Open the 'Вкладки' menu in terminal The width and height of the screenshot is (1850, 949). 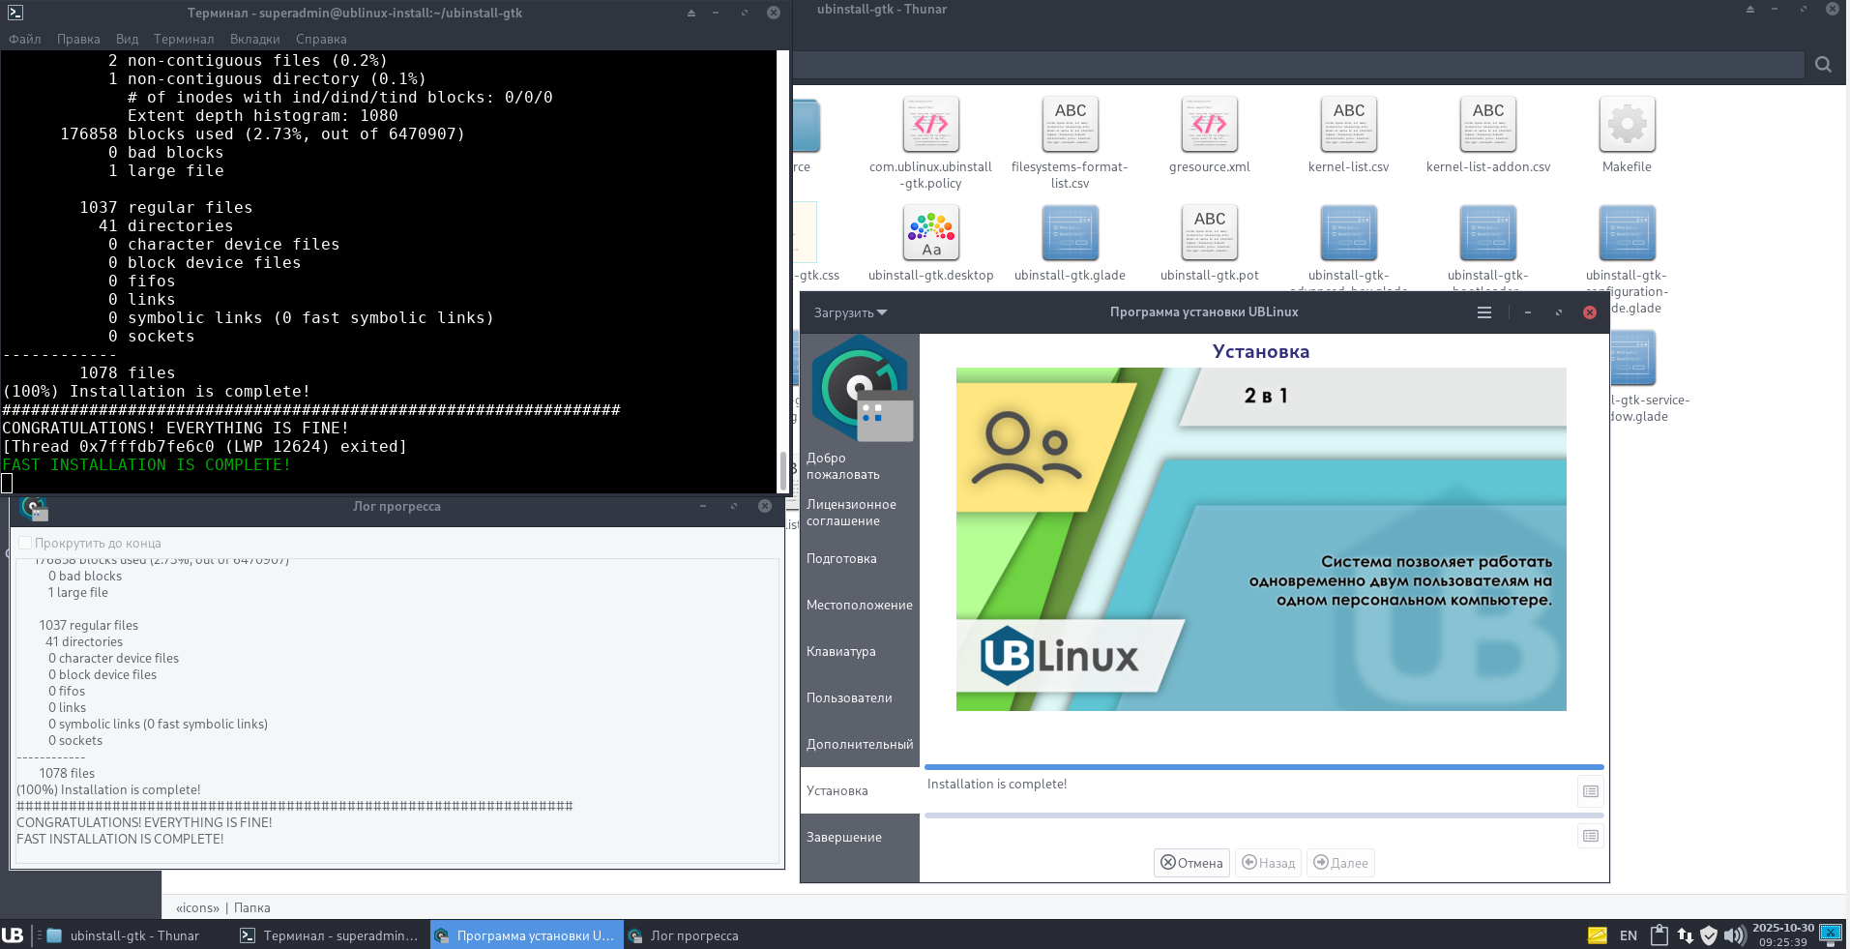pos(255,40)
